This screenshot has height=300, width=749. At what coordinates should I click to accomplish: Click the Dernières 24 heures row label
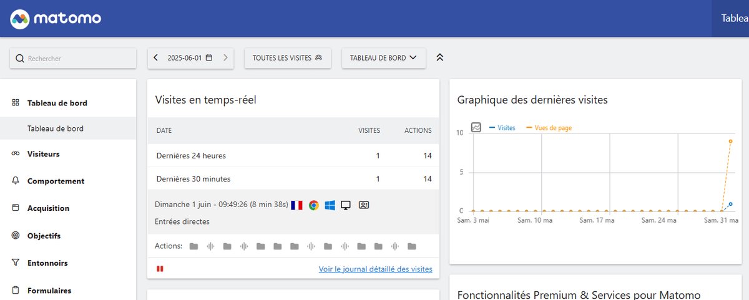click(x=191, y=156)
